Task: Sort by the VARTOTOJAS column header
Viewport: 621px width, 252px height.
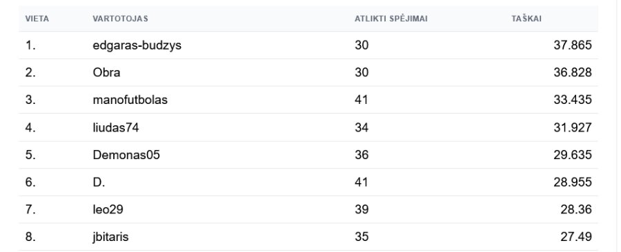Action: [x=120, y=19]
